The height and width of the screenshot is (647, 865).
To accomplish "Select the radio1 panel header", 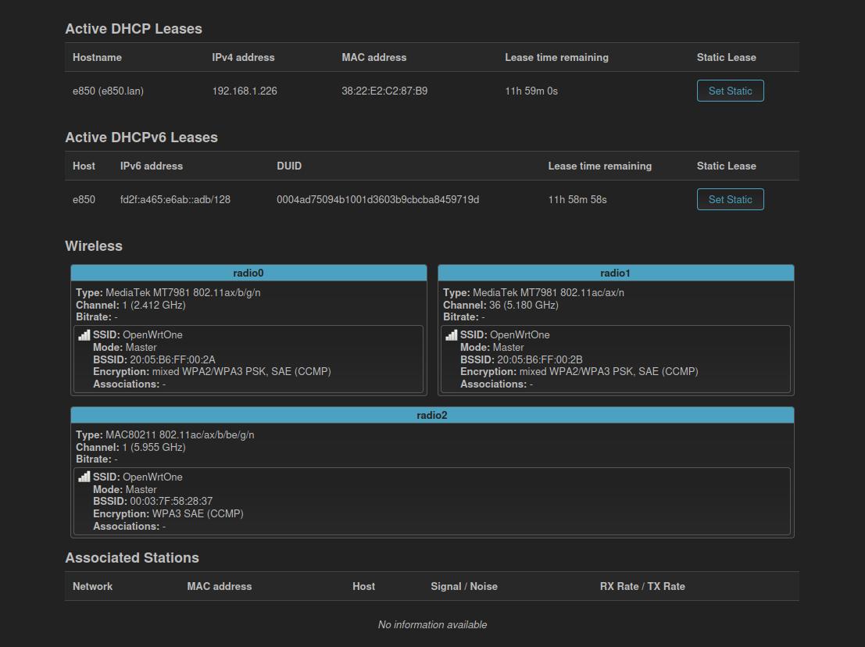I will point(616,273).
